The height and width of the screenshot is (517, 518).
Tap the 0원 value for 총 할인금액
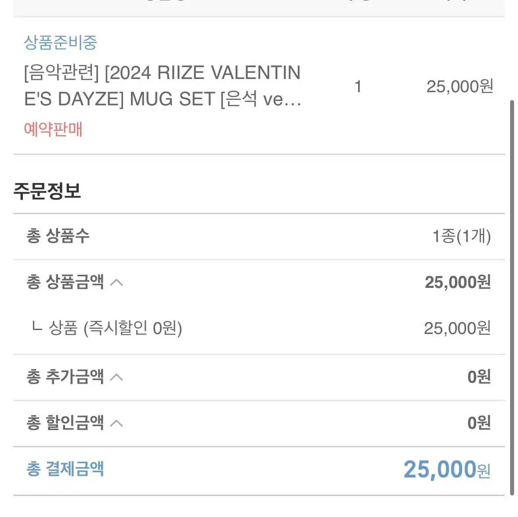coord(479,423)
